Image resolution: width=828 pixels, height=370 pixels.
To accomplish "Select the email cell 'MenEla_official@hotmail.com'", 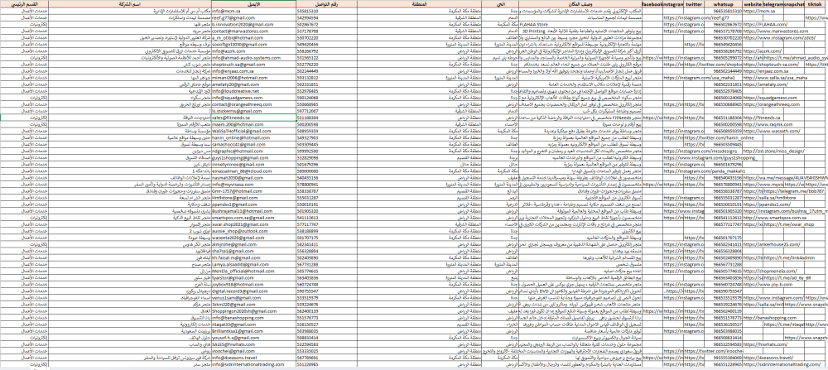I will coord(253,271).
